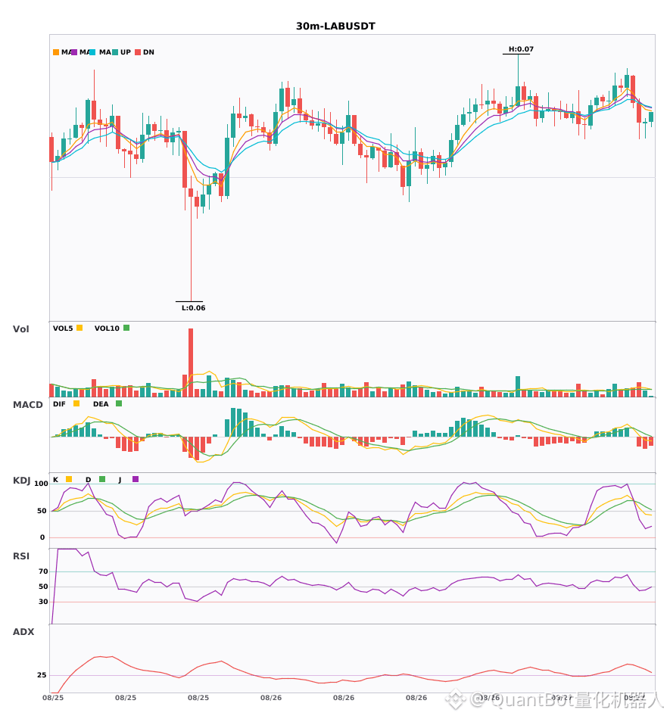Select the green D line swatch

tap(102, 479)
